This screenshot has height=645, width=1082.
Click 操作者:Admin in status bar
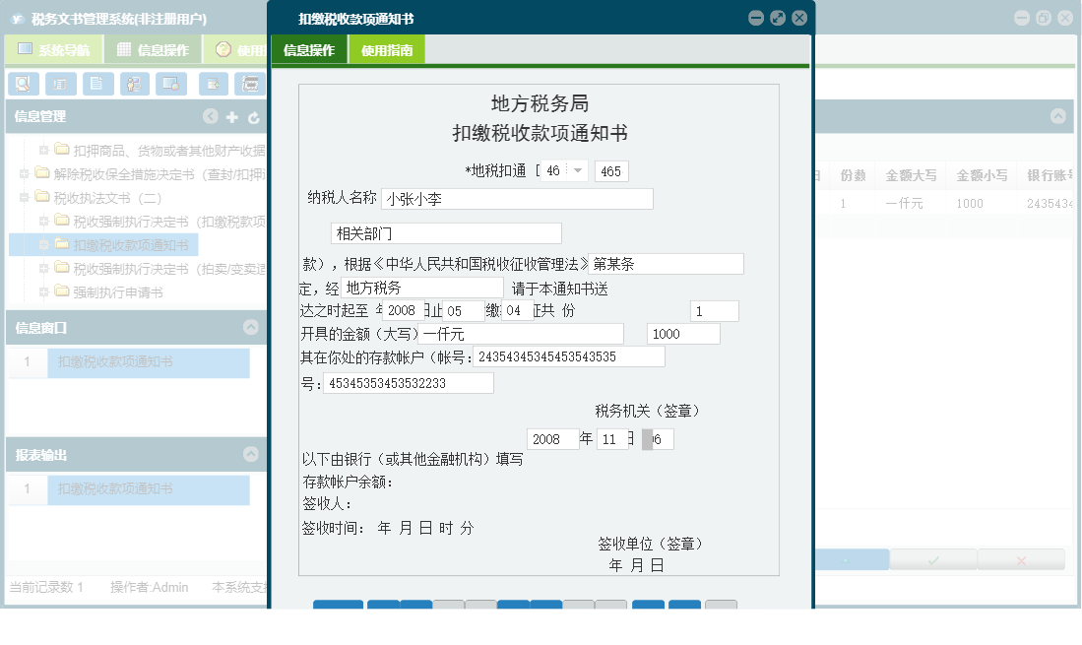(x=149, y=587)
